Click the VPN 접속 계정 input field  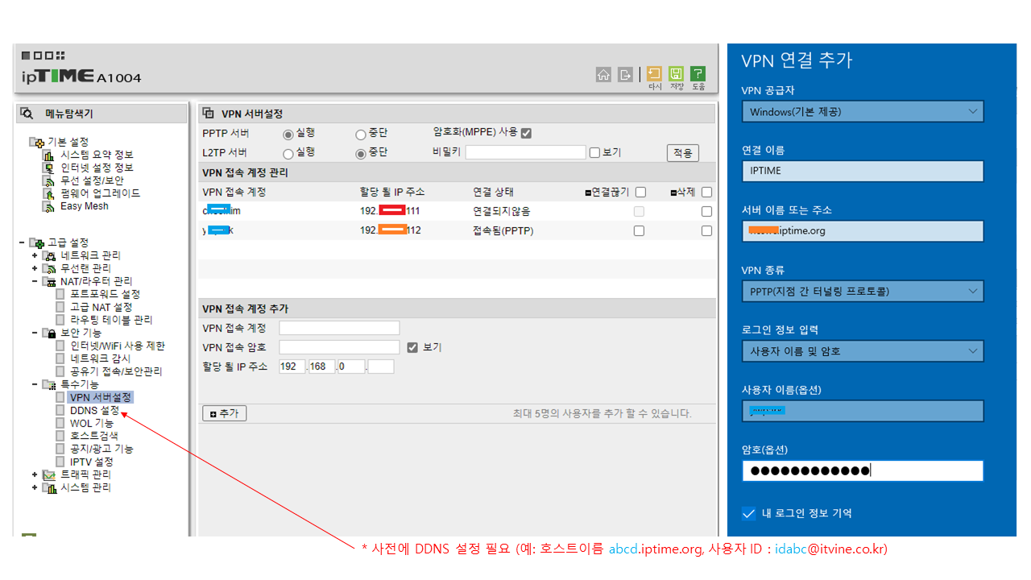pyautogui.click(x=338, y=327)
